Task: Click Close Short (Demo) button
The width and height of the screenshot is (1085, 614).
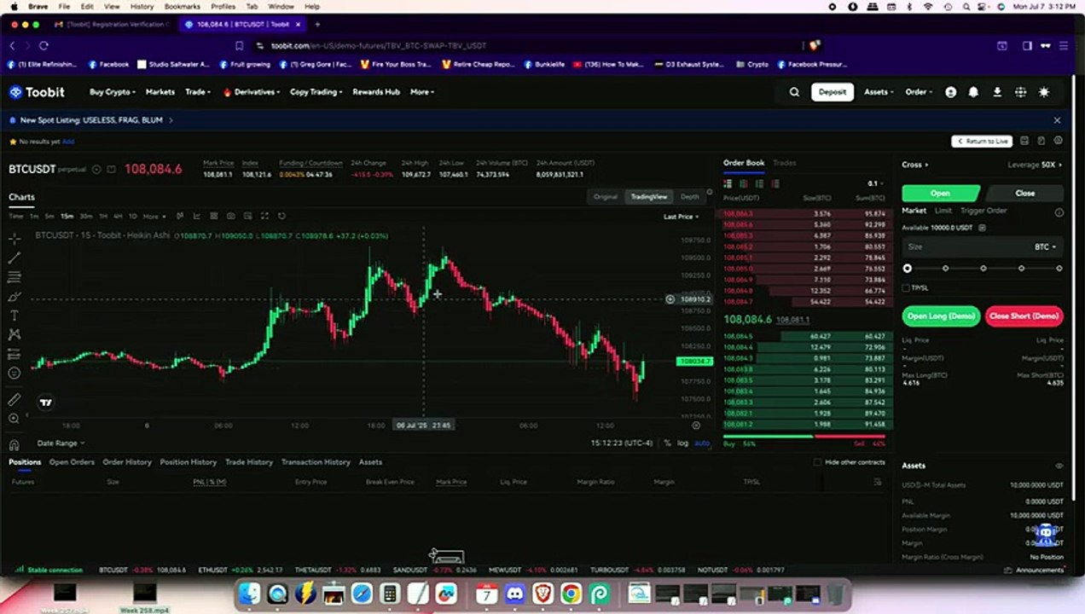Action: coord(1024,316)
